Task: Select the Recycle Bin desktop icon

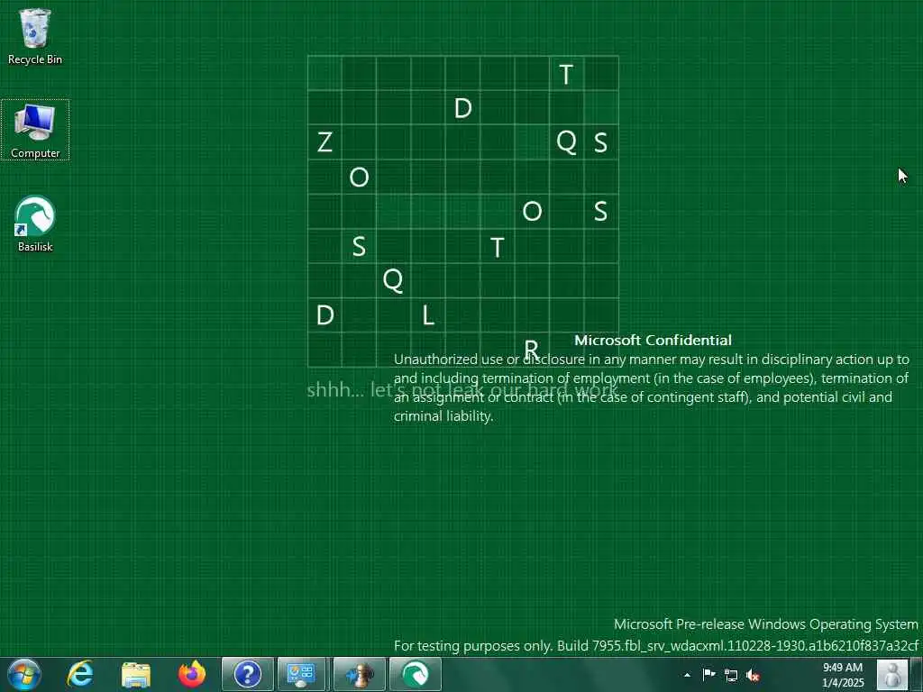Action: click(35, 36)
